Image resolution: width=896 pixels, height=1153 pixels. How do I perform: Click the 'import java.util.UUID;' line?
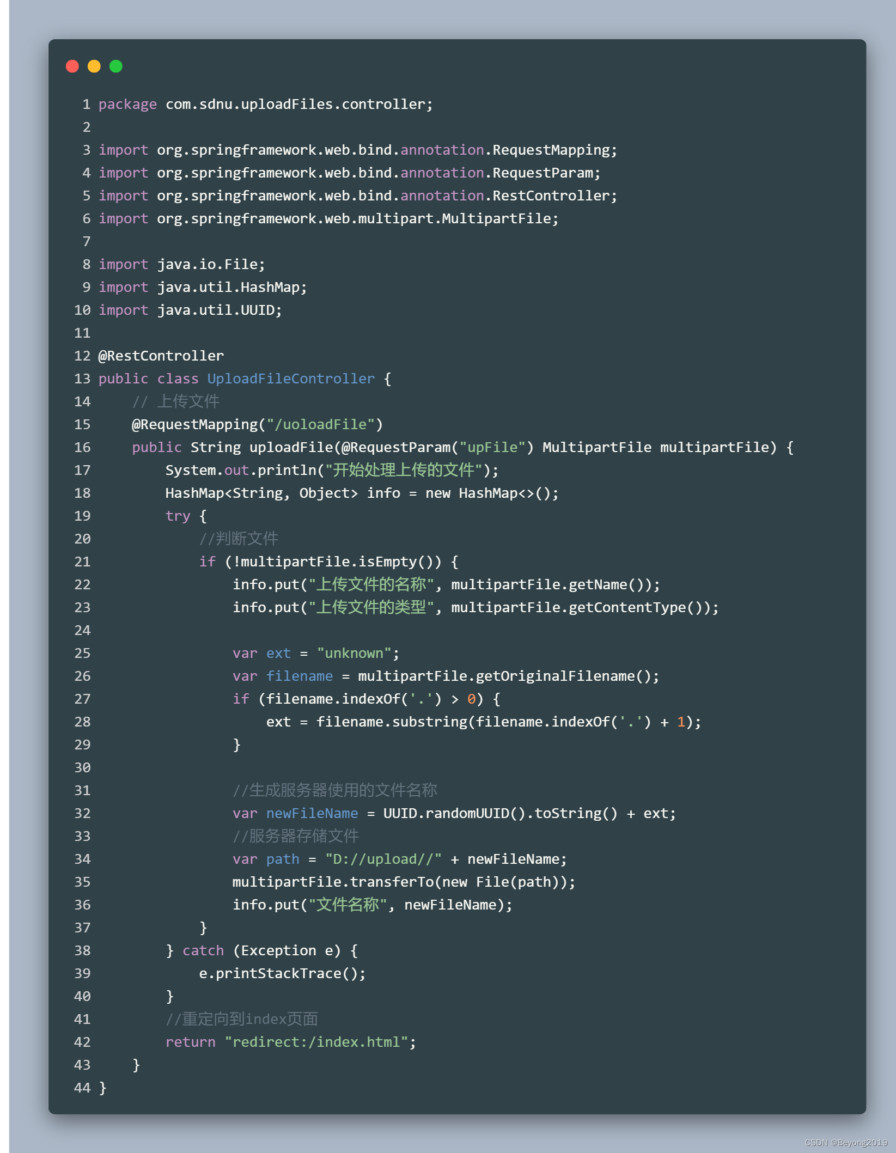[190, 310]
